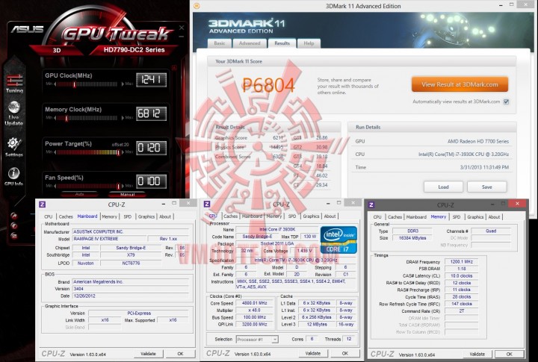Click the Fan Speed value field 0100

coord(151,181)
